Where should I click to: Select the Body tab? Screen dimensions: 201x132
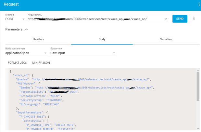[102, 39]
